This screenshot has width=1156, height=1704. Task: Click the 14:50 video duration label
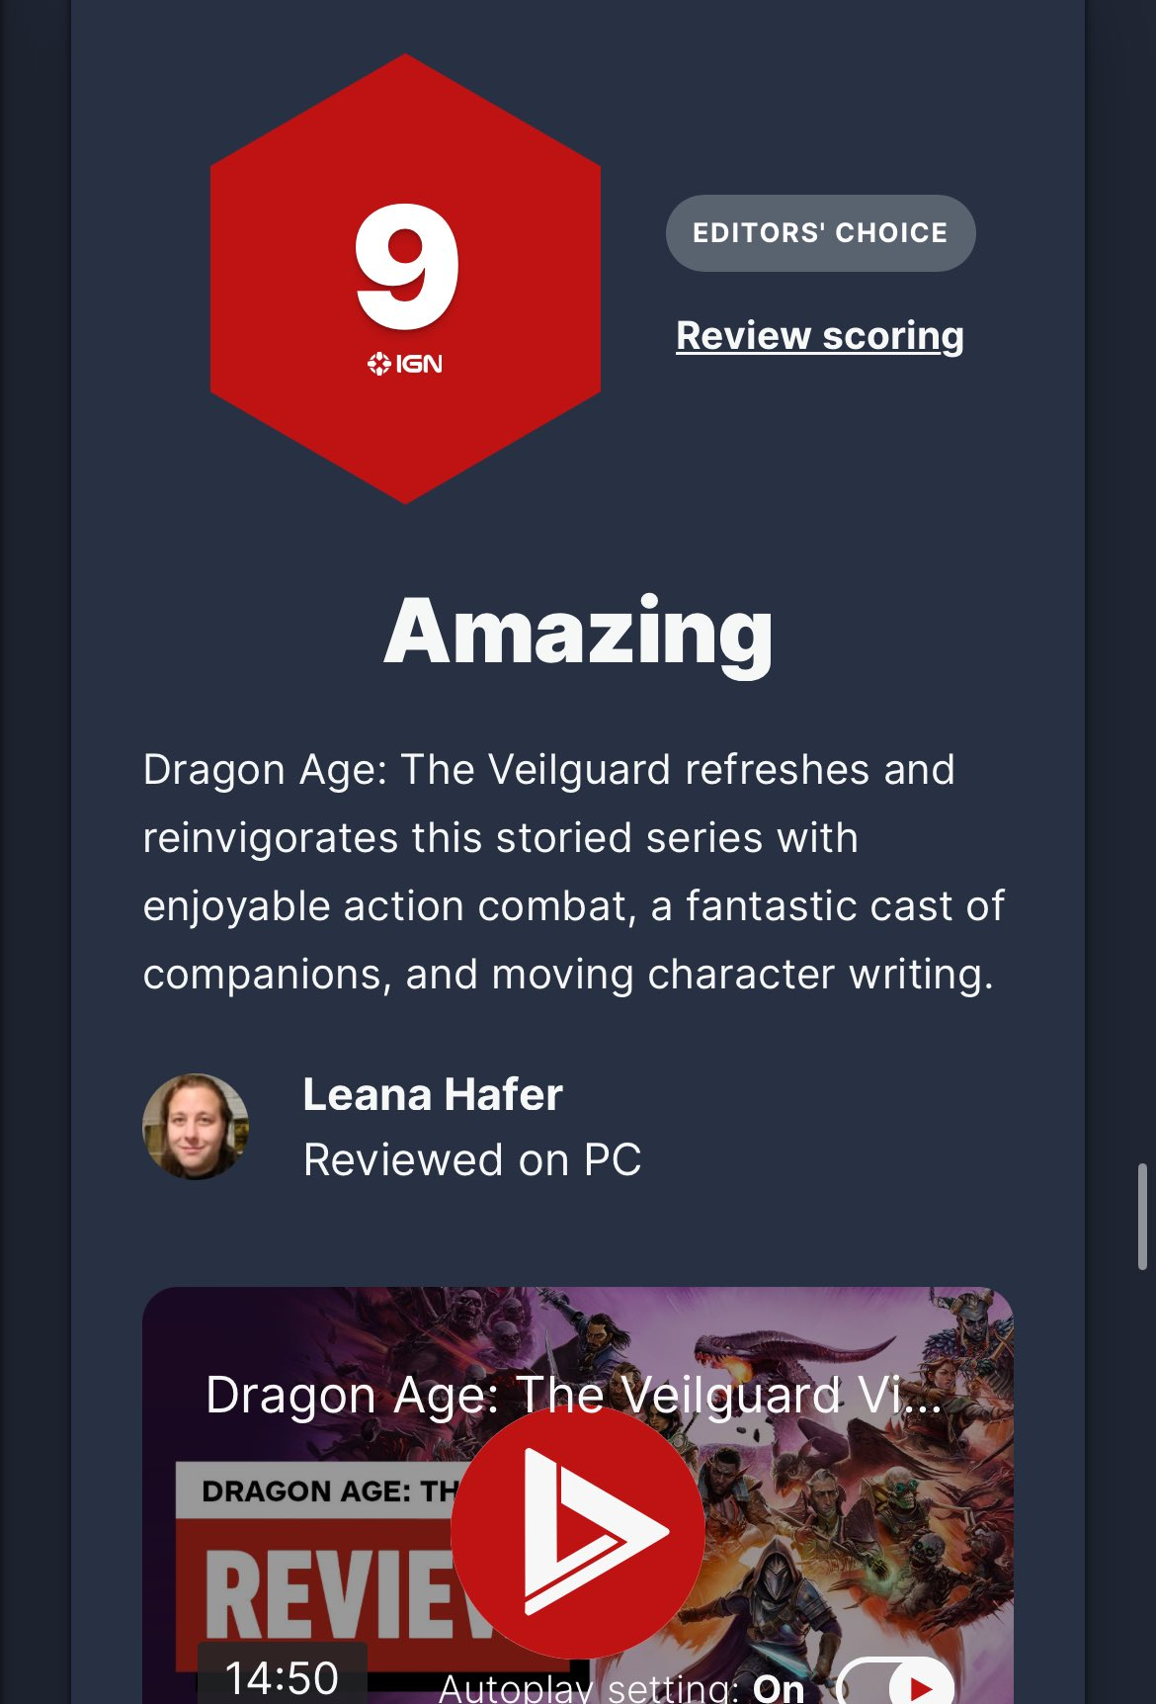click(x=283, y=1676)
